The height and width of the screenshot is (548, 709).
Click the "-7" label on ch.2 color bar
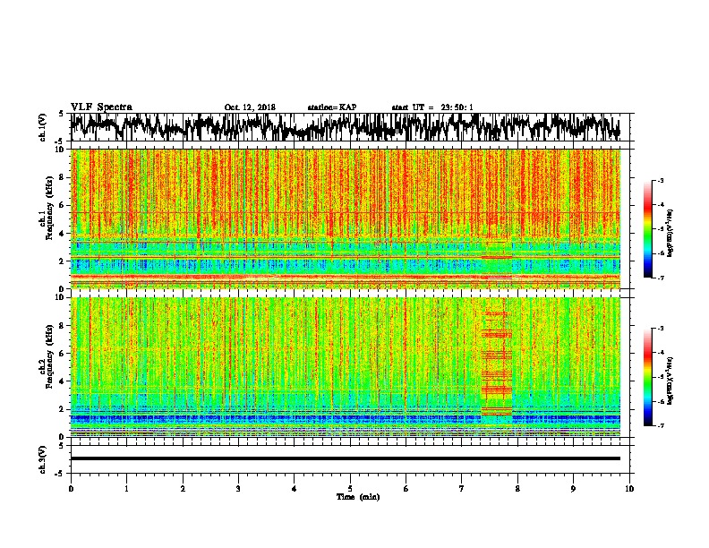[x=660, y=425]
